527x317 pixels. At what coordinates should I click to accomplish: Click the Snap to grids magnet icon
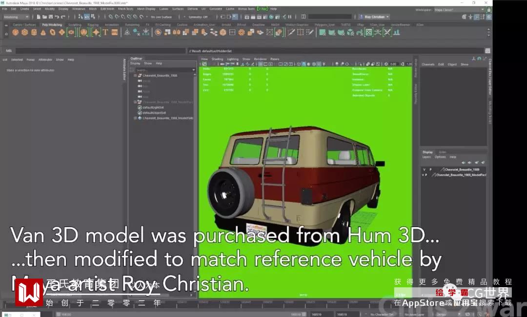pyautogui.click(x=110, y=17)
